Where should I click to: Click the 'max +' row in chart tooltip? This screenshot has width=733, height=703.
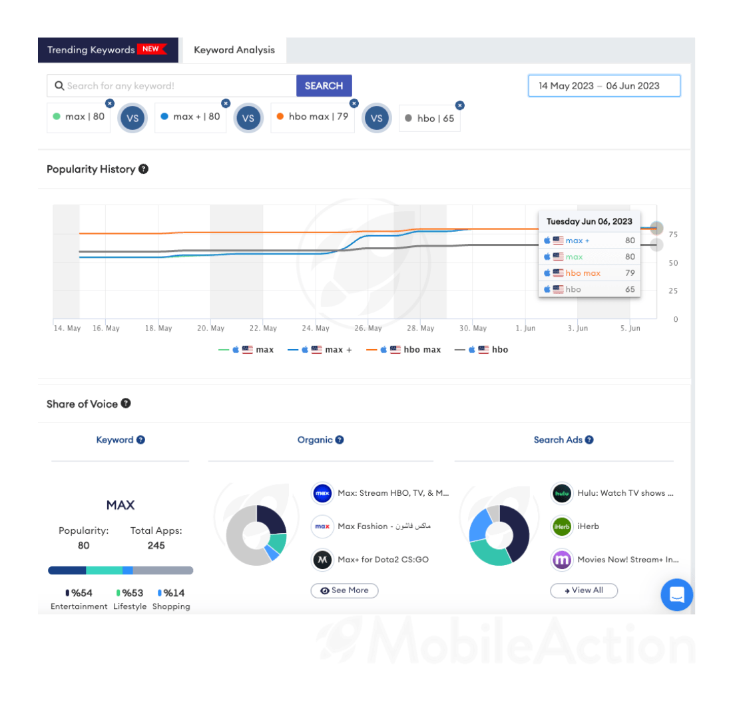point(589,241)
